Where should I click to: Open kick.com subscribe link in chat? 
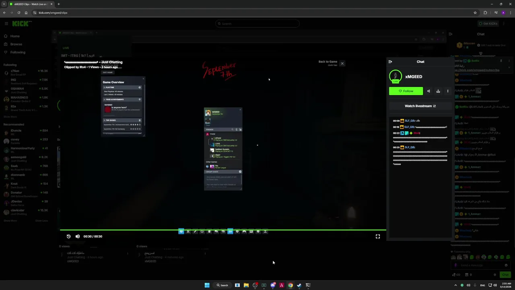477,70
